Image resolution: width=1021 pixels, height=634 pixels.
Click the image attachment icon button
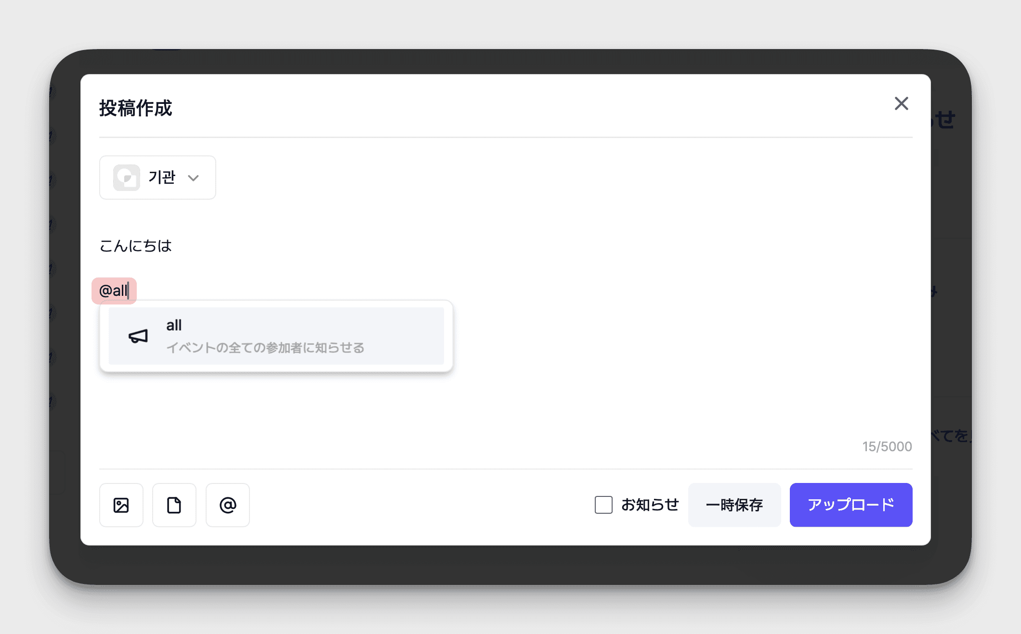pos(121,505)
